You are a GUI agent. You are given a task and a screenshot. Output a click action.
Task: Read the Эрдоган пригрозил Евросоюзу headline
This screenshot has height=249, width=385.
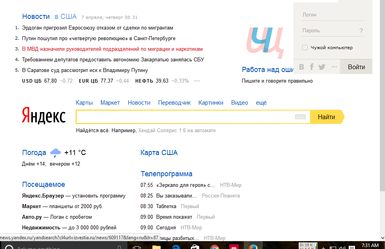coord(97,28)
